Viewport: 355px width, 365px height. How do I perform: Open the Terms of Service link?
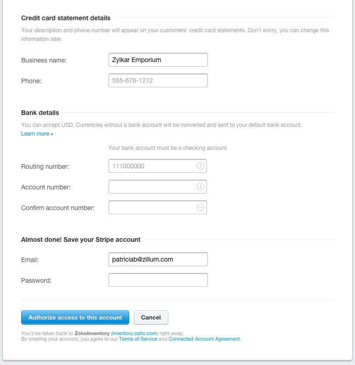(138, 339)
